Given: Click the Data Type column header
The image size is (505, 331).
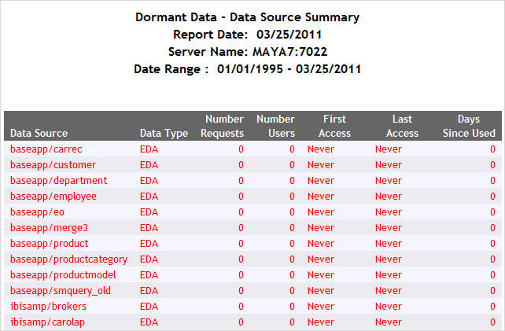Looking at the screenshot, I should [x=164, y=134].
